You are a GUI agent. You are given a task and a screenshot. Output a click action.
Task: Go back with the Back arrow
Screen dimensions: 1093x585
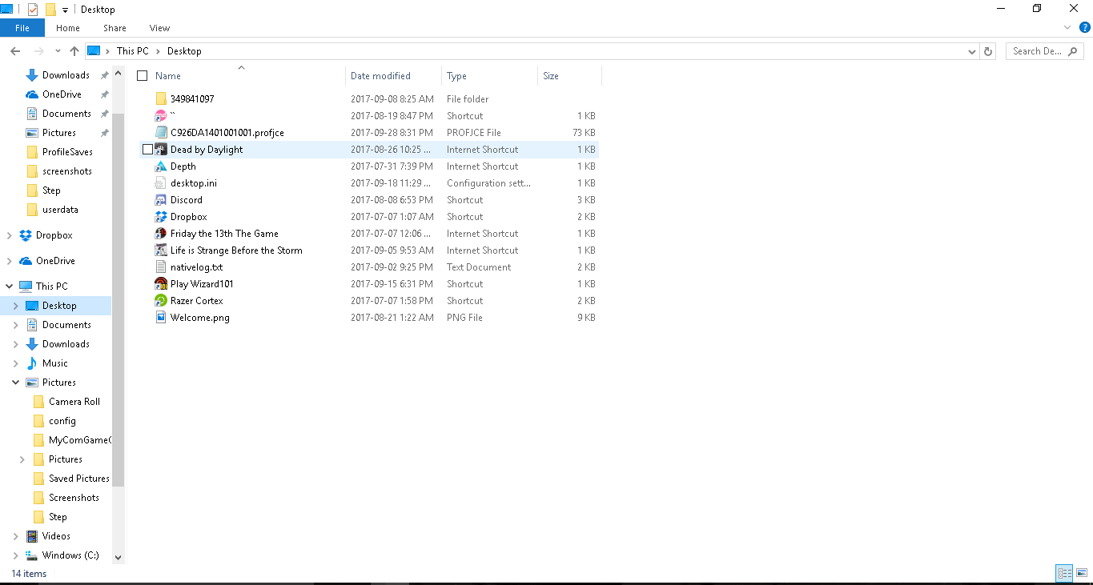tap(14, 51)
